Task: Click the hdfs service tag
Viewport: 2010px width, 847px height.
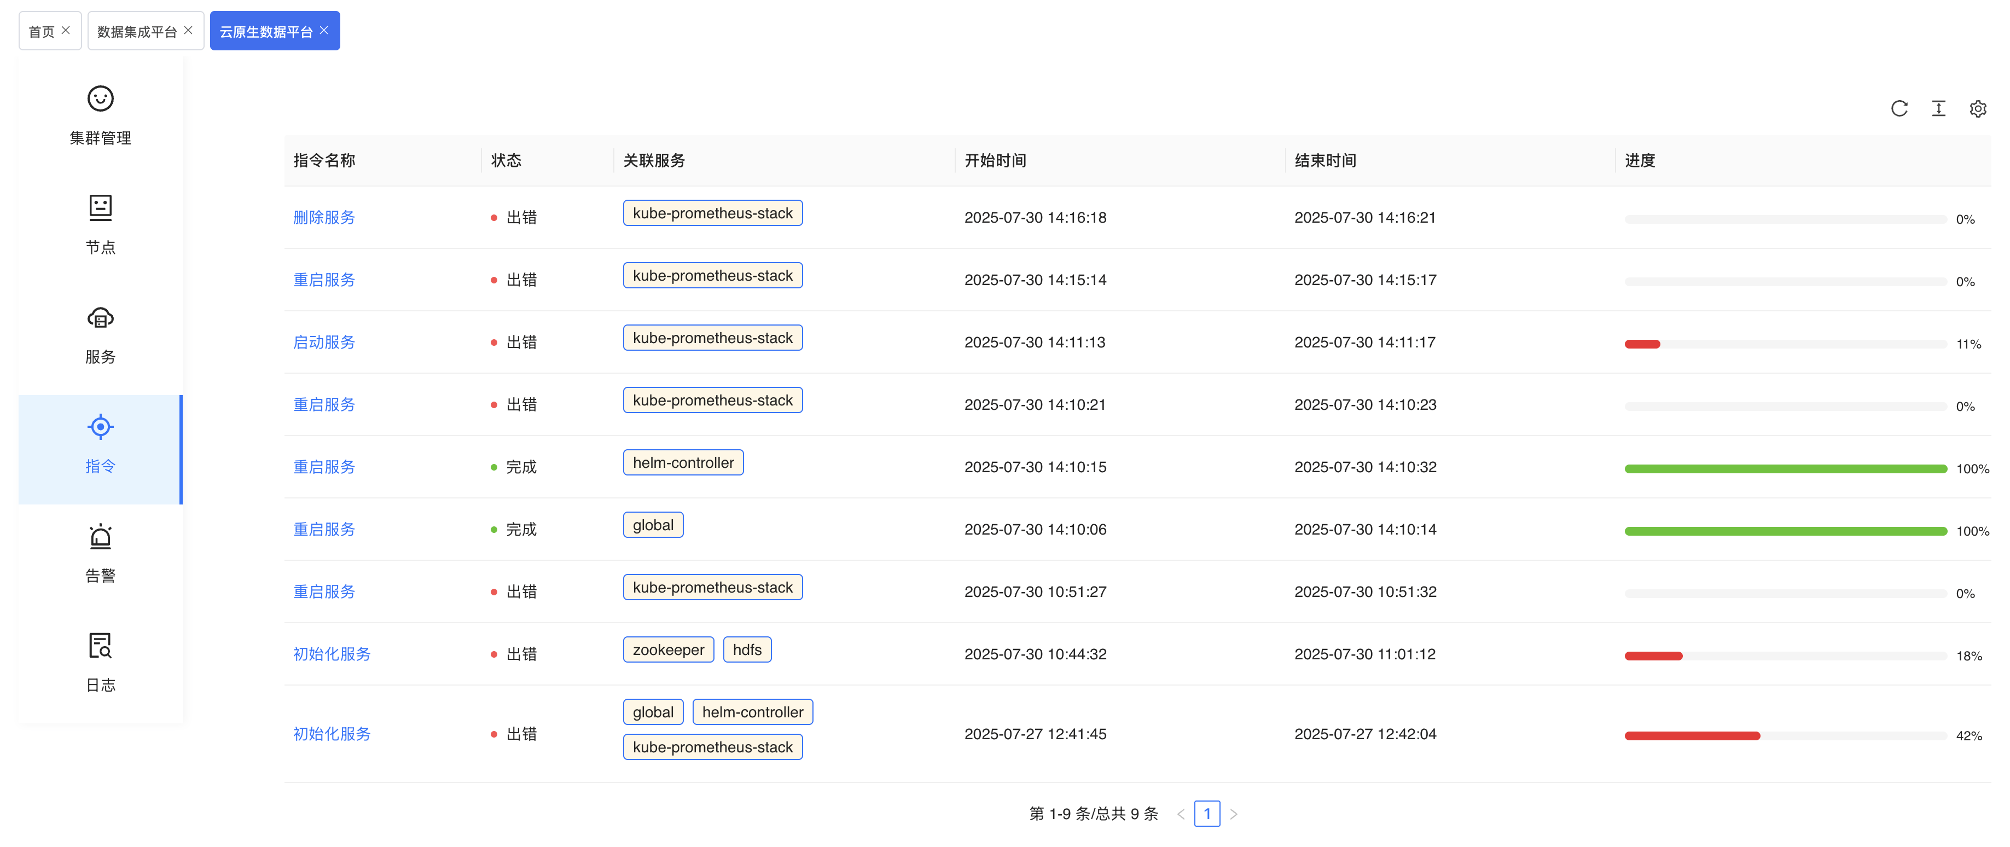Action: pos(747,649)
